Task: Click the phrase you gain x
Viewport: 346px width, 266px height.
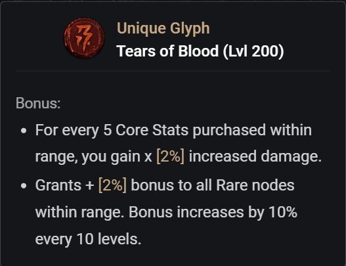Action: (116, 157)
